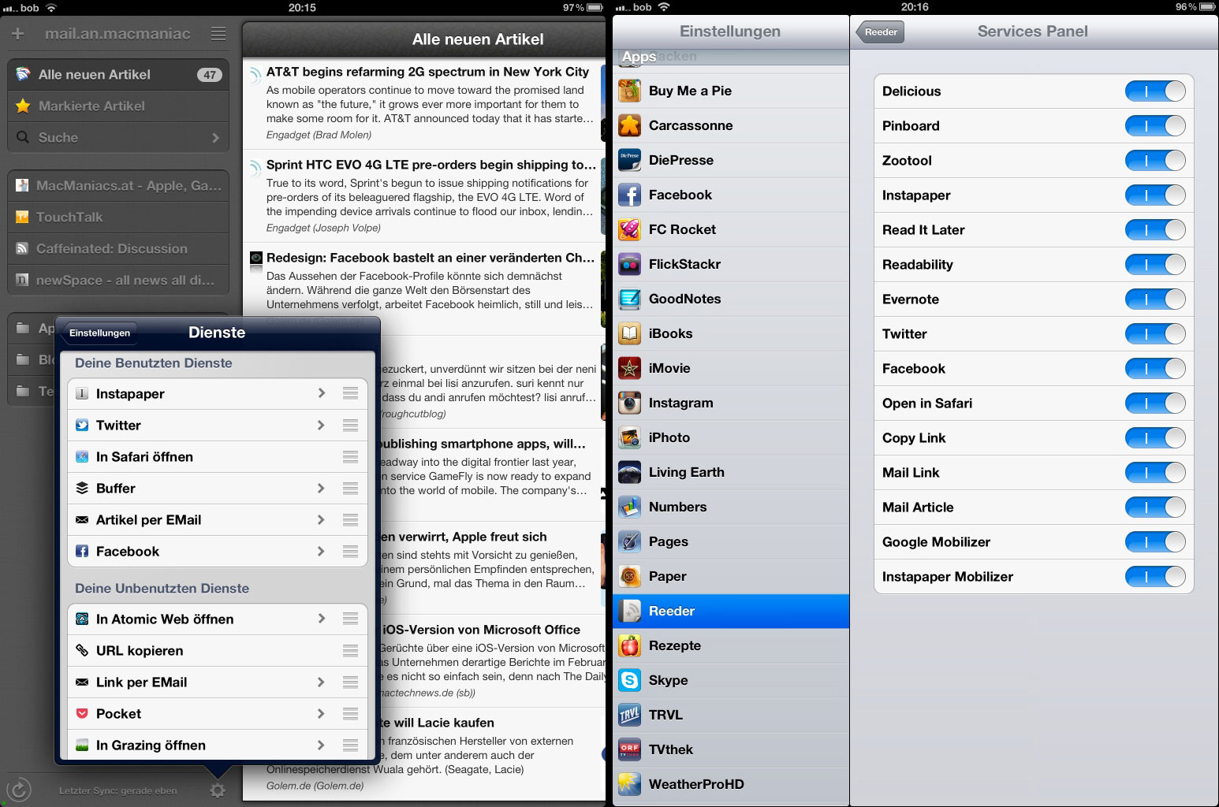Open the Pocket service chevron

(x=321, y=714)
